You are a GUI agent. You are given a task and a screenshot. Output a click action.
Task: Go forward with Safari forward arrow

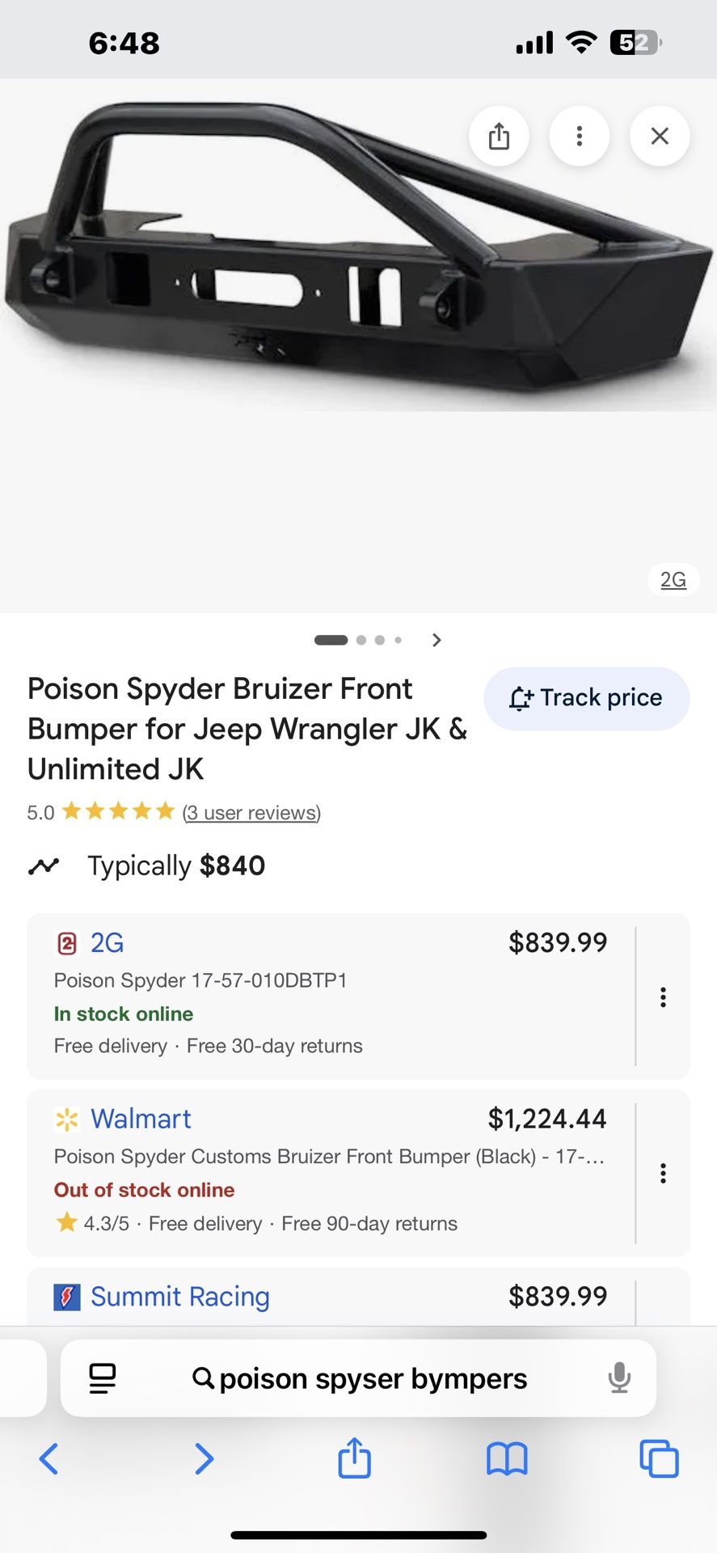[204, 1459]
